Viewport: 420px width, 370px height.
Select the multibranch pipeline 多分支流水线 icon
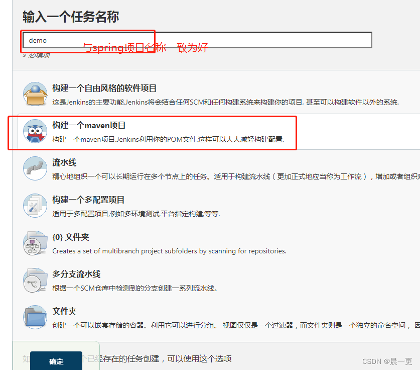(x=35, y=280)
